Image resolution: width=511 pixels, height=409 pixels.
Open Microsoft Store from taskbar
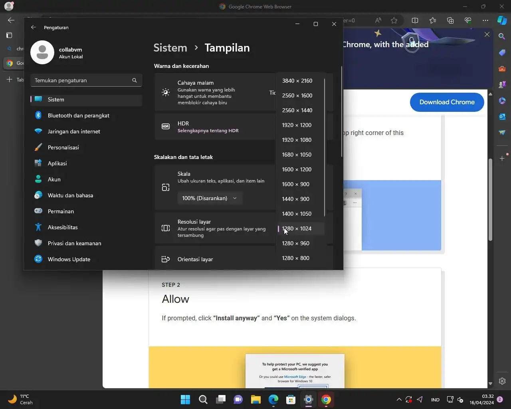[291, 399]
